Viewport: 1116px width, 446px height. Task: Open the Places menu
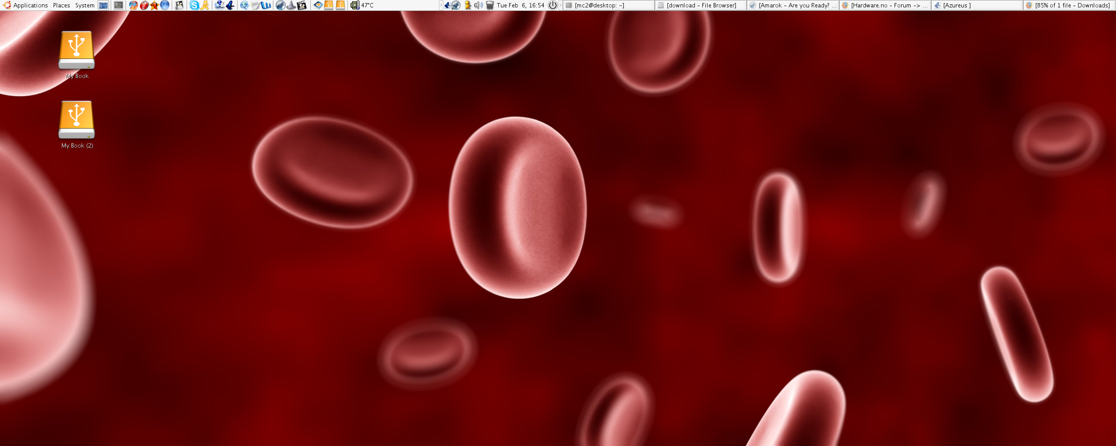tap(61, 5)
